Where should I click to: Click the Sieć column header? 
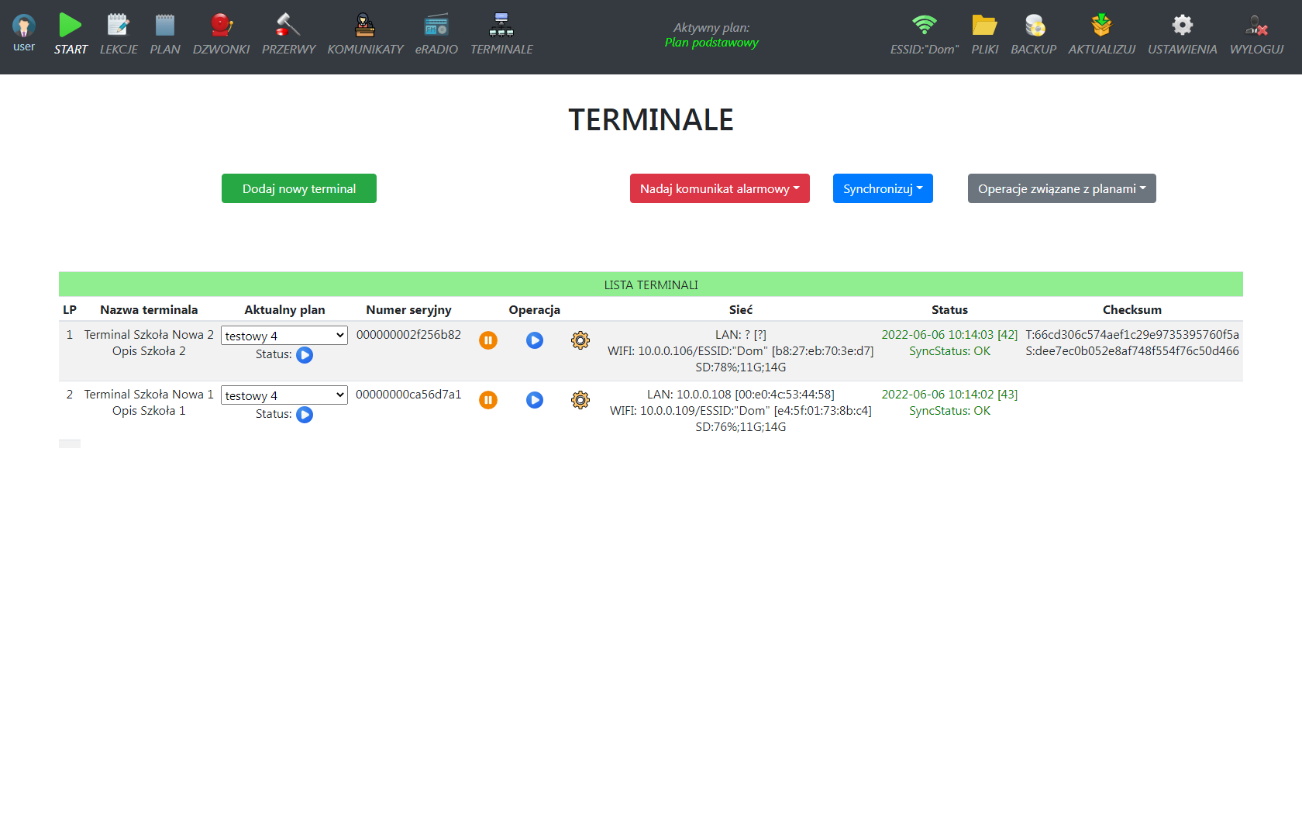(x=741, y=309)
